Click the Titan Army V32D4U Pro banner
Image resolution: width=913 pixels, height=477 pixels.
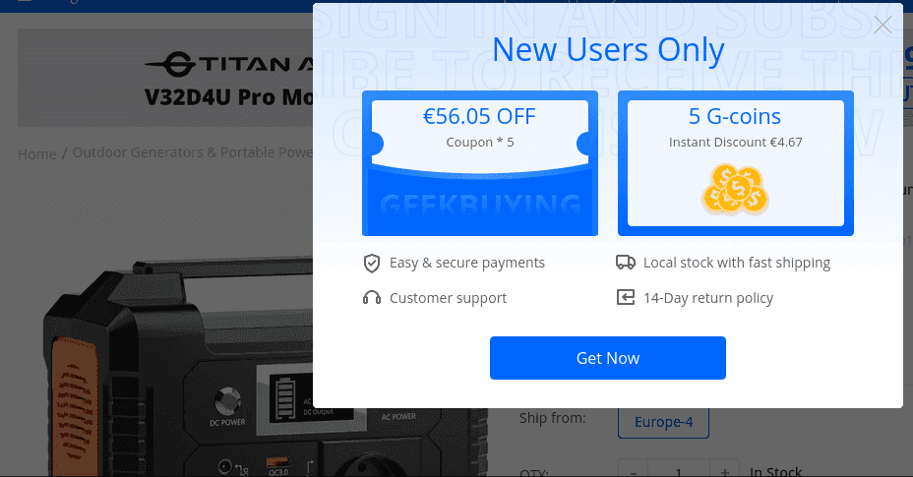click(166, 78)
